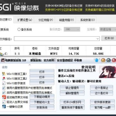The image size is (116, 116).
Task: Click the Win10激活工具2 icon
Action: (x=4, y=79)
